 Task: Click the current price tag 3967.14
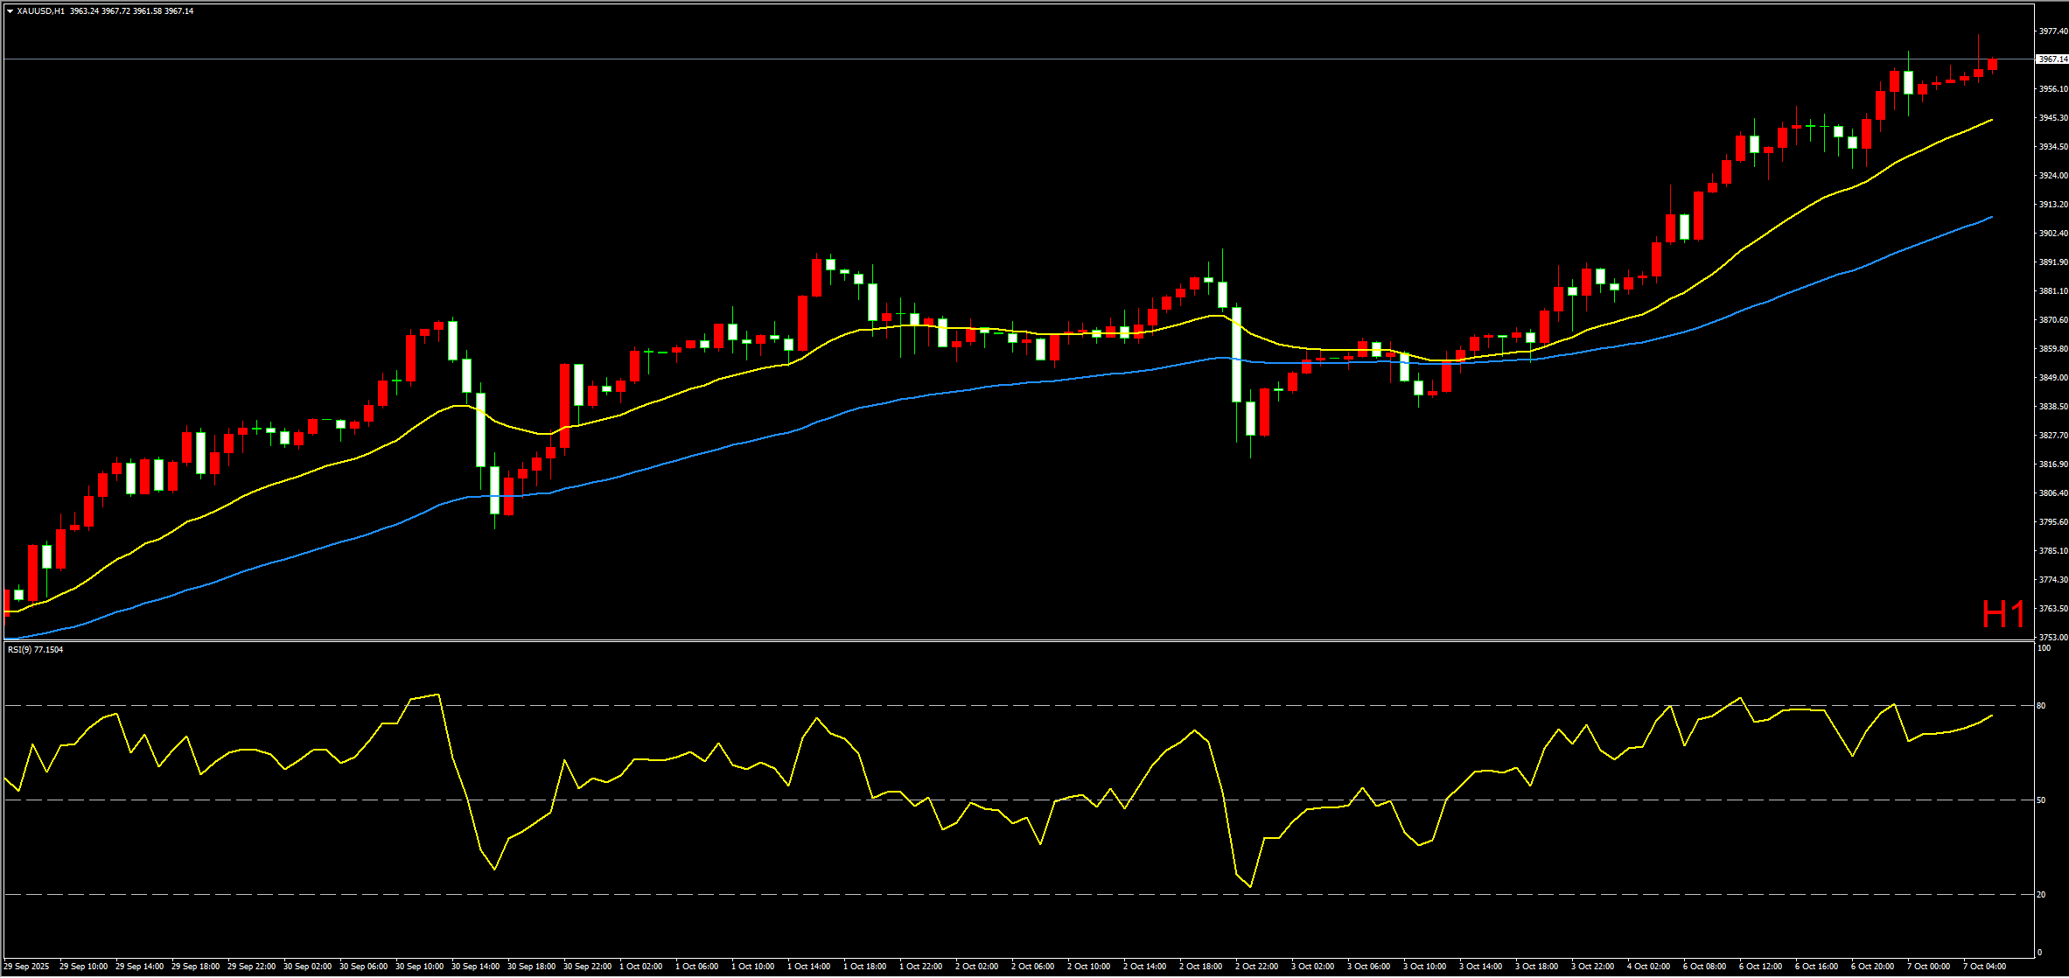[x=2052, y=59]
